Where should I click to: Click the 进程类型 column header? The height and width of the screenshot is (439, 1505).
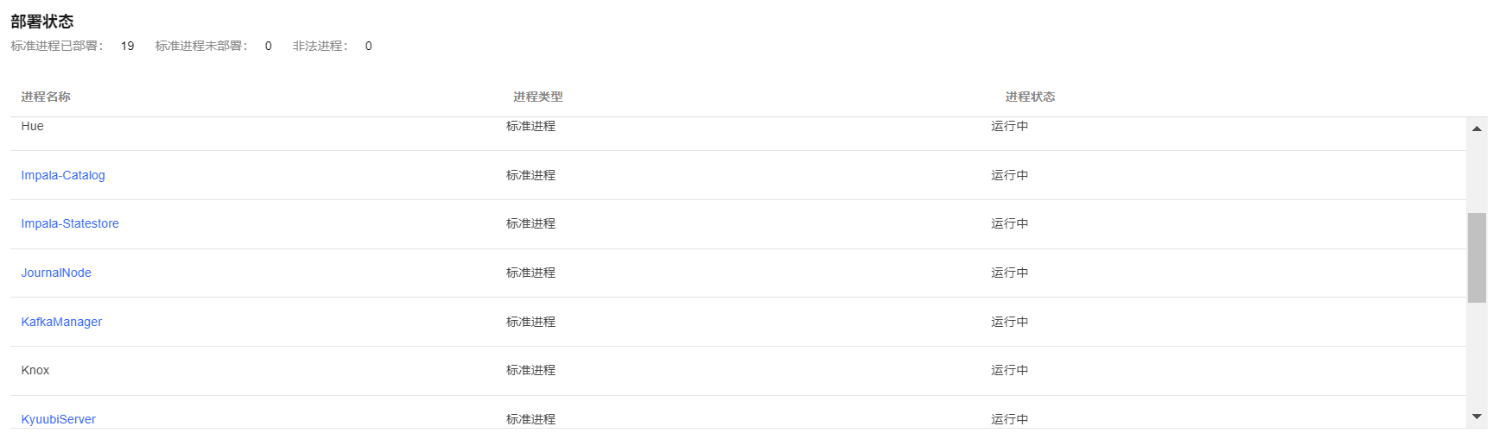(537, 97)
